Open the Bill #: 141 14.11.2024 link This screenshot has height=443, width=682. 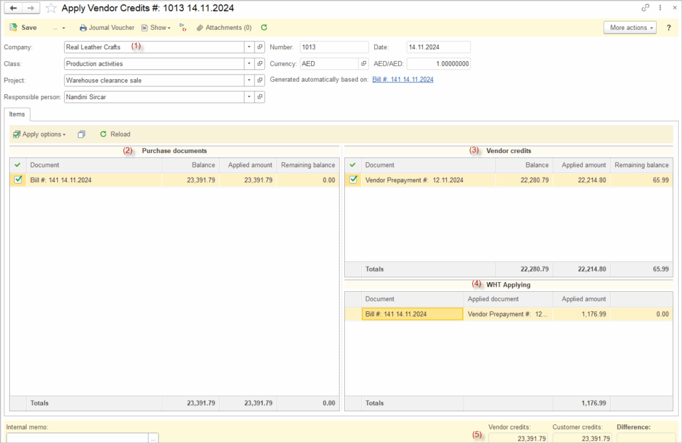(402, 79)
